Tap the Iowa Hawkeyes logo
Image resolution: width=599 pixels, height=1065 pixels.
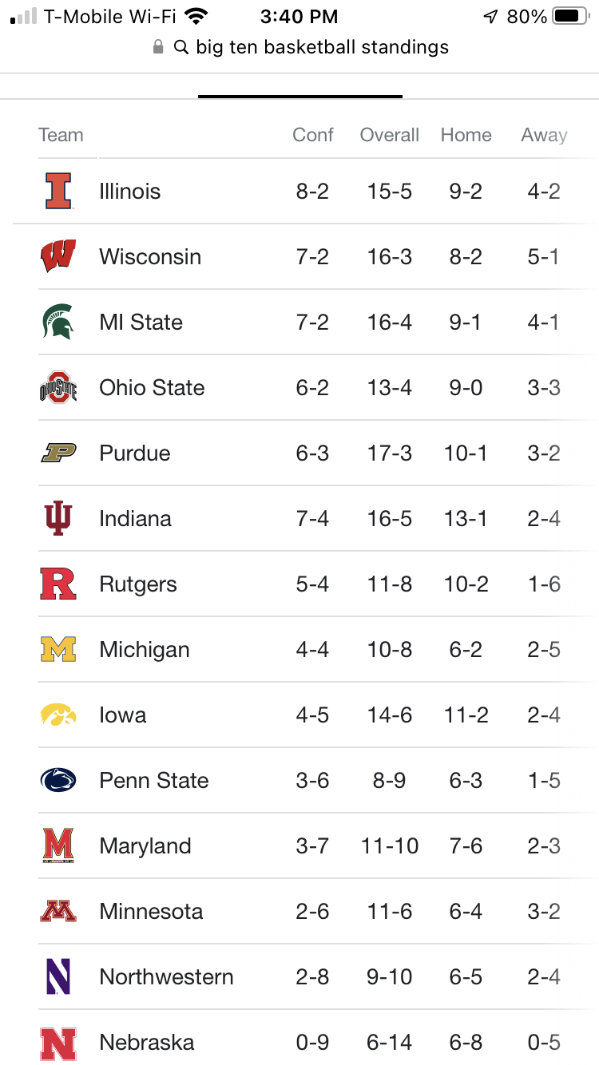pyautogui.click(x=58, y=715)
